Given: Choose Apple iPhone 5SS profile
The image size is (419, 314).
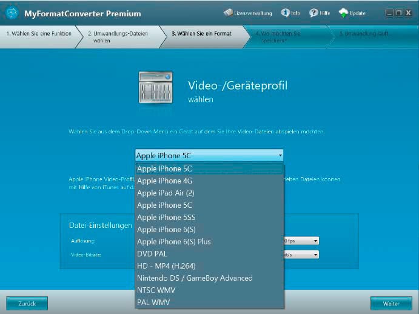Looking at the screenshot, I should point(209,217).
